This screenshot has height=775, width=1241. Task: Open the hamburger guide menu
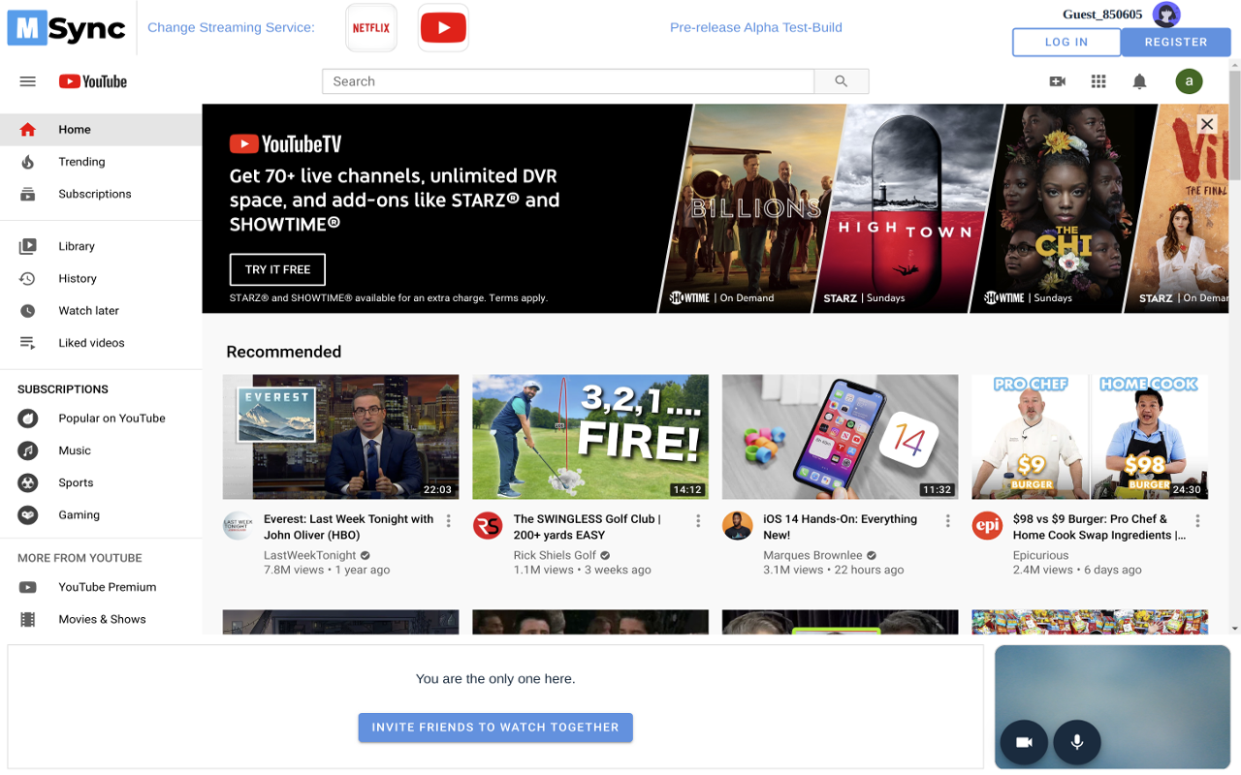pos(28,81)
